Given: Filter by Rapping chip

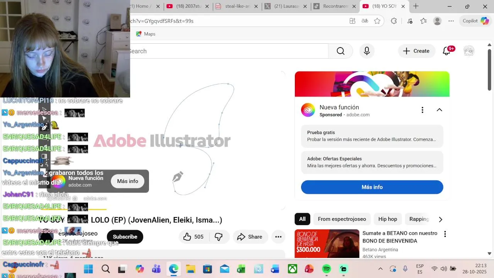Looking at the screenshot, I should pyautogui.click(x=419, y=219).
